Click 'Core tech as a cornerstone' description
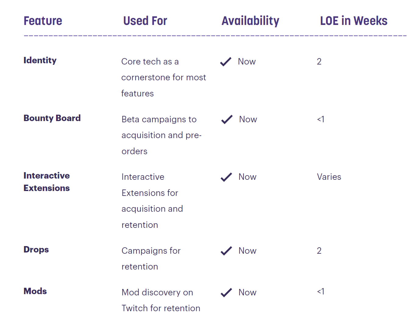This screenshot has width=419, height=320. coord(164,77)
